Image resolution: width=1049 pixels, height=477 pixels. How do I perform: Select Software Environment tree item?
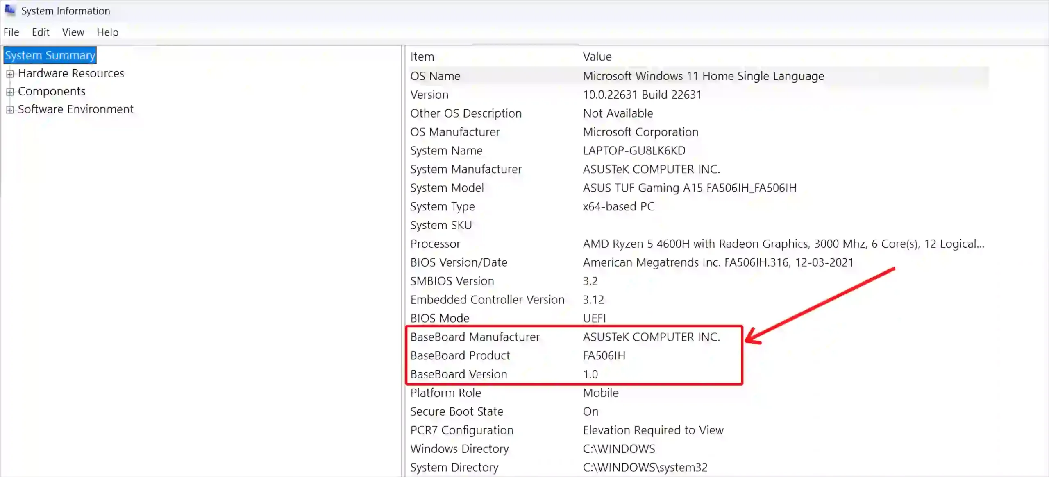pyautogui.click(x=76, y=109)
